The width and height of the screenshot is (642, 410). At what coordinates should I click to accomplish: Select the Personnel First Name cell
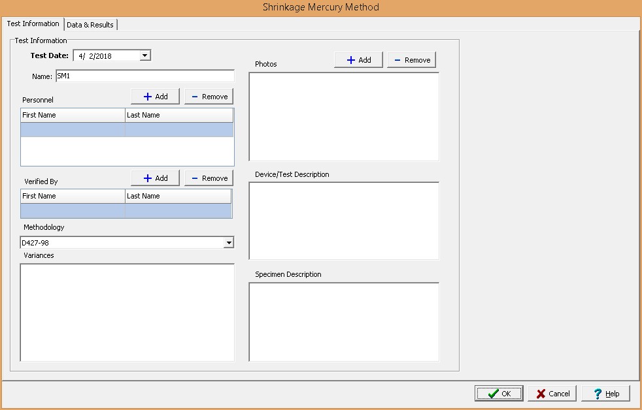coord(73,130)
